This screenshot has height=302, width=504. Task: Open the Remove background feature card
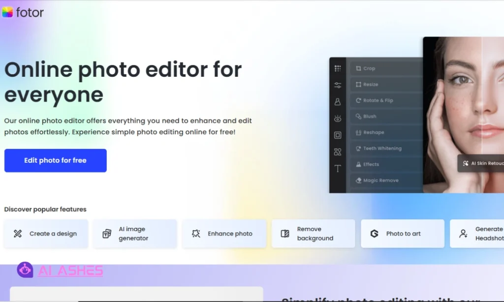click(314, 234)
